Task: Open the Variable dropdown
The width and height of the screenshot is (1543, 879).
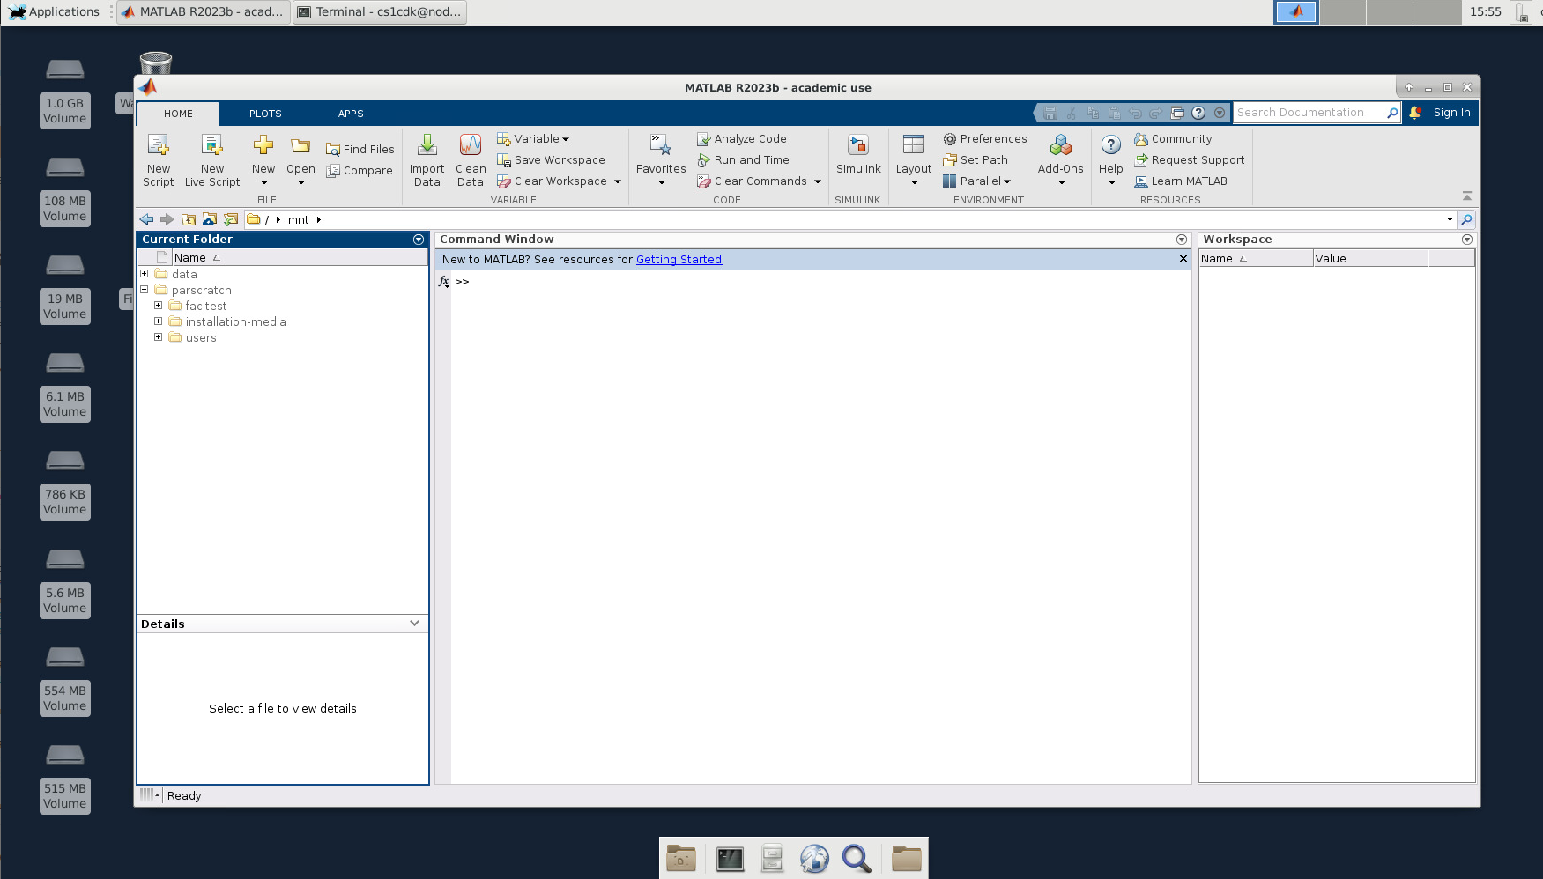Action: [x=533, y=138]
